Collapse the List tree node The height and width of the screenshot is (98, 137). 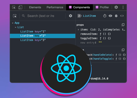pos(16,27)
